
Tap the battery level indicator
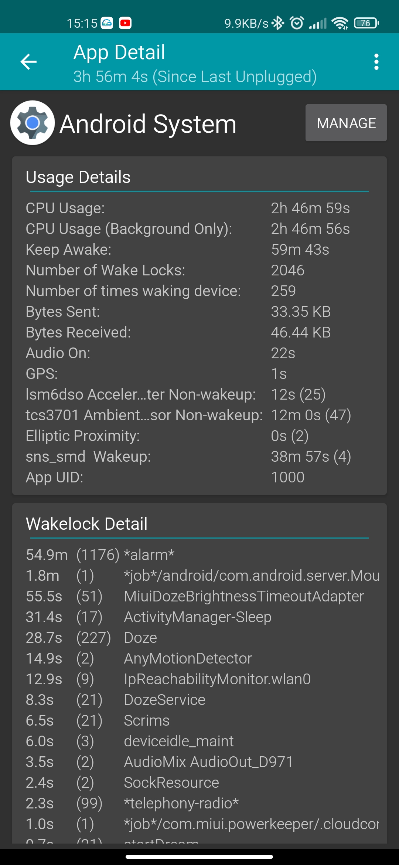[366, 23]
